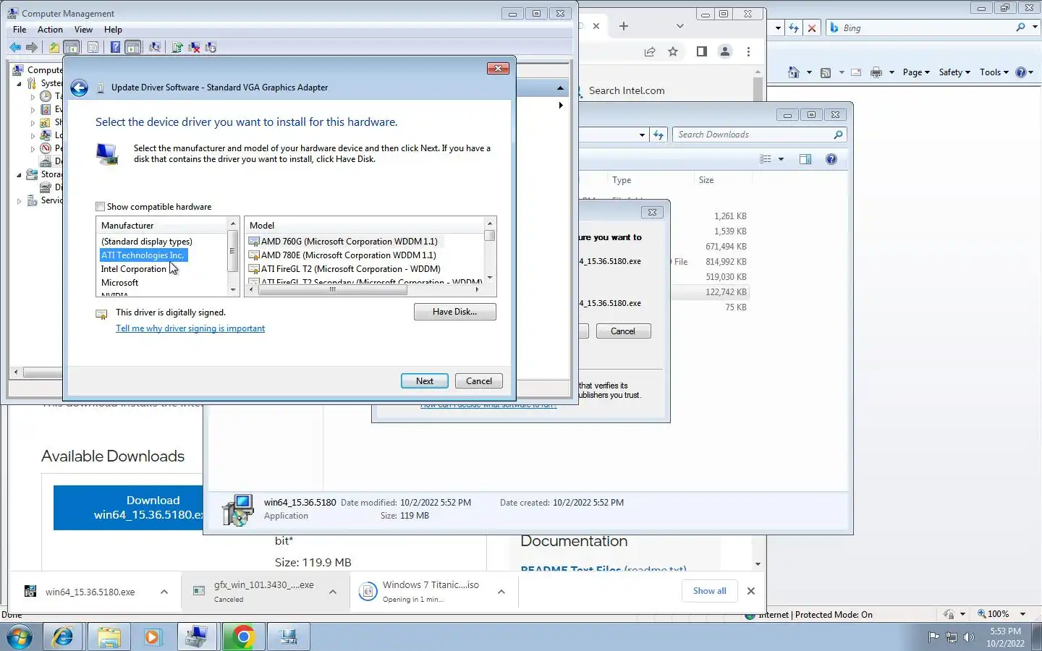Screen dimensions: 1042x651
Task: Open the Action menu in Computer Management
Action: pos(50,30)
